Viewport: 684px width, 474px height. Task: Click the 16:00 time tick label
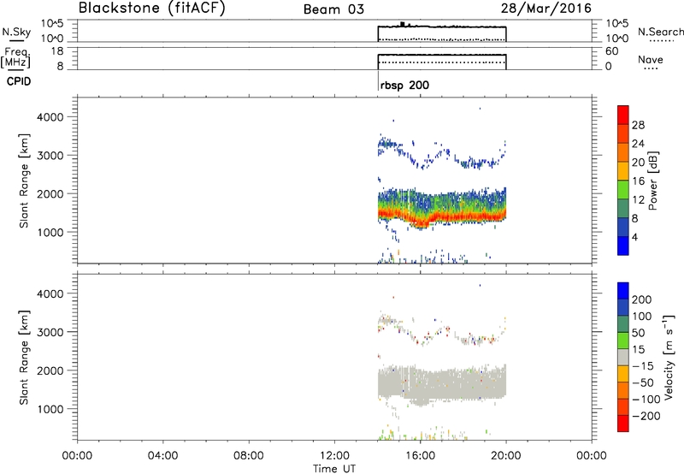420,456
